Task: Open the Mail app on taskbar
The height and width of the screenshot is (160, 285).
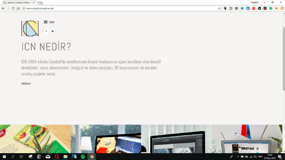Action: click(48, 156)
